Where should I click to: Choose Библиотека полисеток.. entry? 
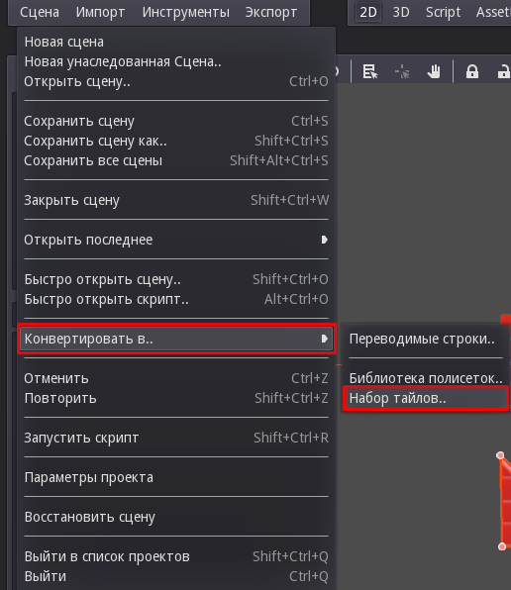pyautogui.click(x=426, y=378)
